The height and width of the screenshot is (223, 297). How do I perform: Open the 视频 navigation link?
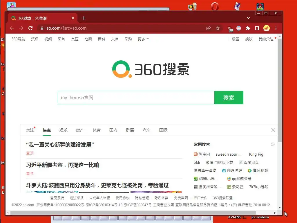[48, 39]
